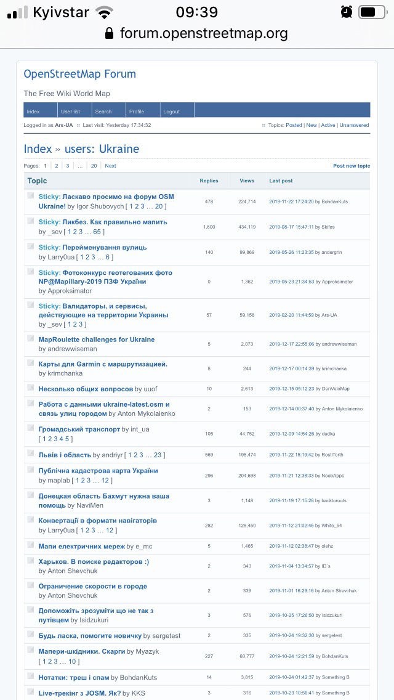Go to page 10 of Мапери-шкідники topic
Image resolution: width=394 pixels, height=700 pixels.
click(72, 661)
